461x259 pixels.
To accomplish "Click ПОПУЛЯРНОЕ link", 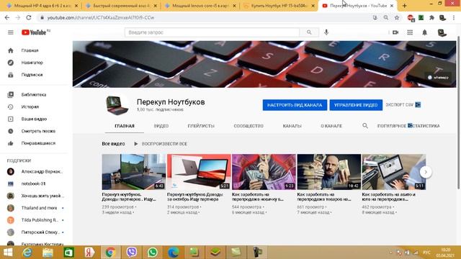I will point(392,126).
